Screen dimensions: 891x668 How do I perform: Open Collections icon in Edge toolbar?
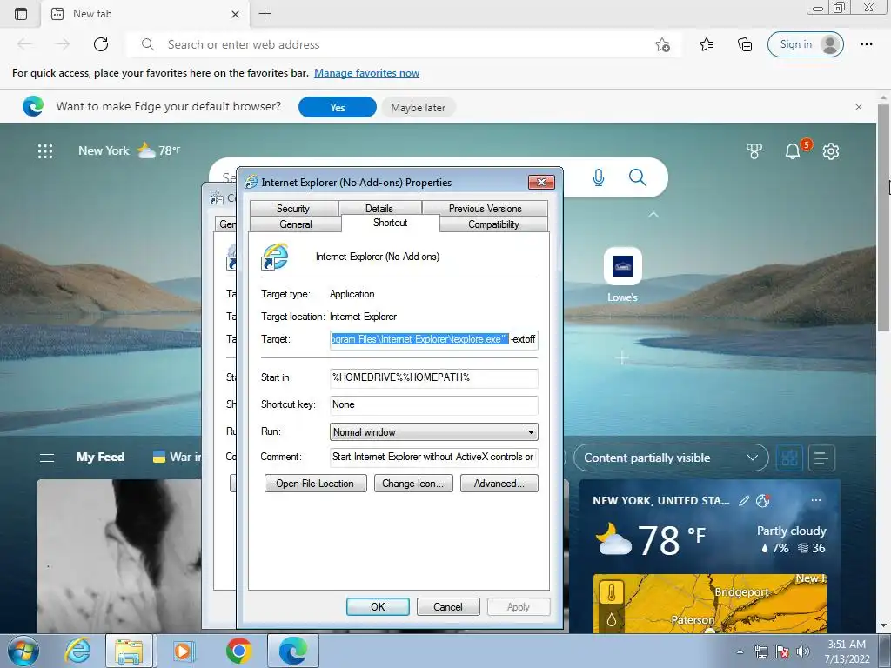[x=745, y=44]
